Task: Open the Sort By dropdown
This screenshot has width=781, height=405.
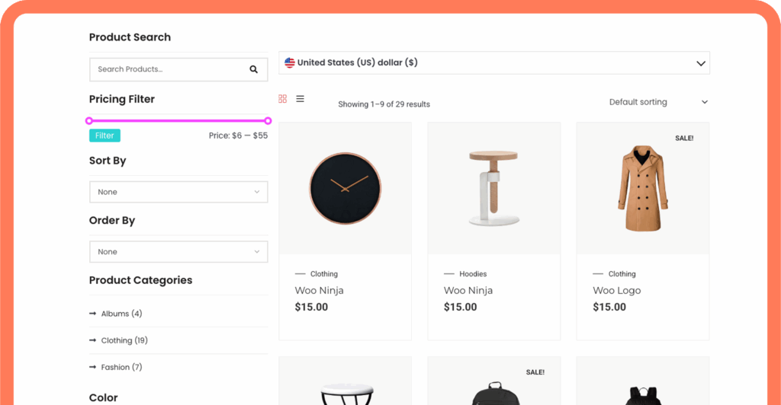Action: pyautogui.click(x=178, y=192)
